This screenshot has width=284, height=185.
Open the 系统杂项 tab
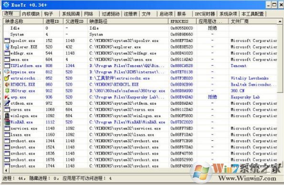point(228,14)
